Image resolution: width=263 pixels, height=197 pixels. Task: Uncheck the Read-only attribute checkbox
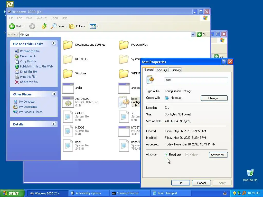(x=166, y=155)
